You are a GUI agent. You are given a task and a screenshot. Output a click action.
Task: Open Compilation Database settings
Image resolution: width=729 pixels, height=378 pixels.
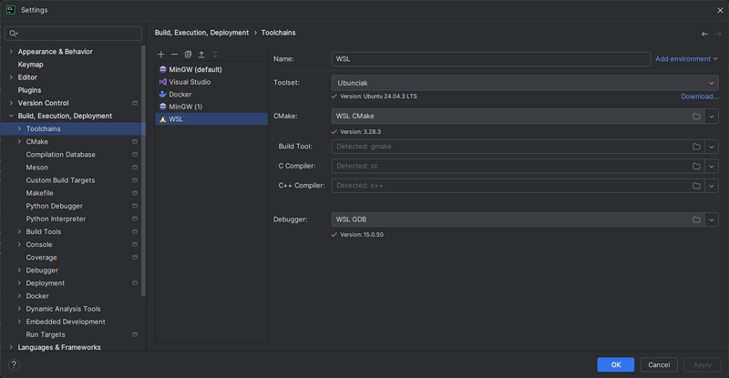[60, 154]
